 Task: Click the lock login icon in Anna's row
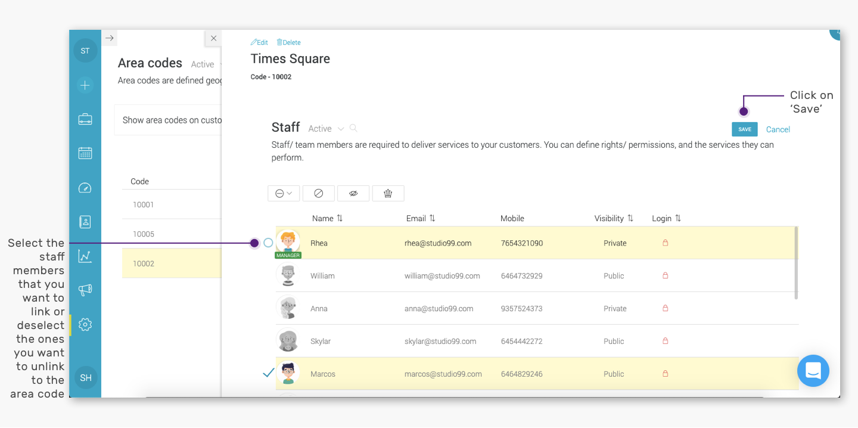pos(666,309)
